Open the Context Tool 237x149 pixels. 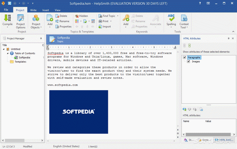pos(184,21)
